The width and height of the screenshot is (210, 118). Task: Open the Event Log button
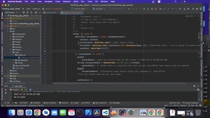(175, 103)
